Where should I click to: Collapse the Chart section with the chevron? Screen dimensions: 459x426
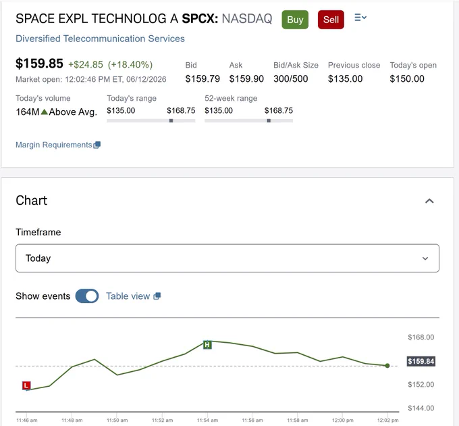[x=429, y=201]
